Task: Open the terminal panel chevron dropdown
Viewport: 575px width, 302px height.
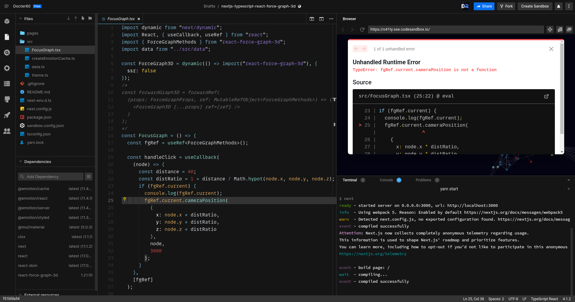Action: point(568,180)
